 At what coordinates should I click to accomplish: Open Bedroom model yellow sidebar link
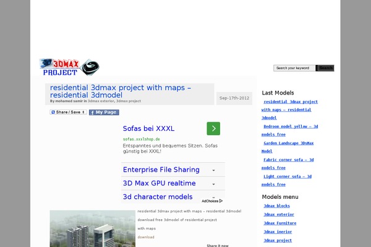pyautogui.click(x=289, y=130)
